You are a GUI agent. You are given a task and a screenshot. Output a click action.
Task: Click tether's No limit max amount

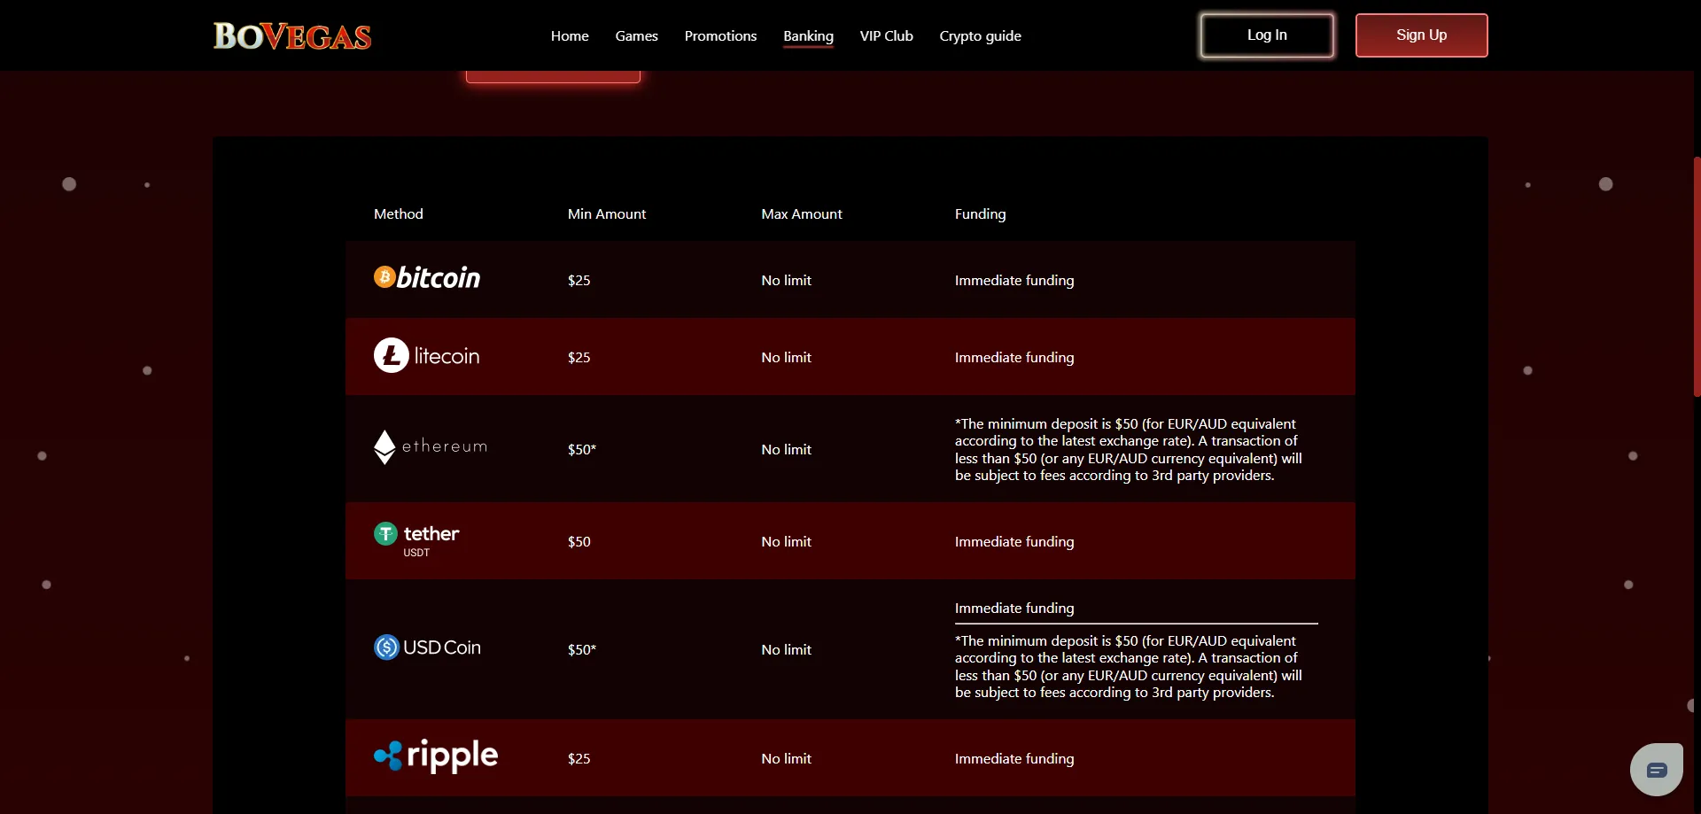click(787, 542)
